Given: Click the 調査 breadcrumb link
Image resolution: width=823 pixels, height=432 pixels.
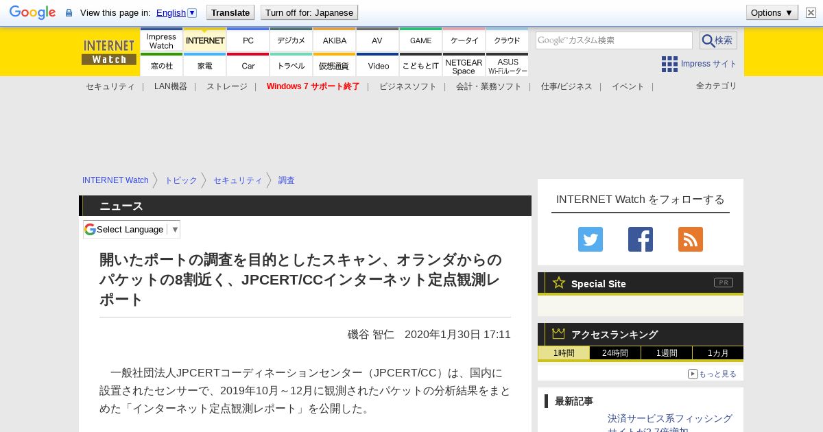Looking at the screenshot, I should [287, 180].
